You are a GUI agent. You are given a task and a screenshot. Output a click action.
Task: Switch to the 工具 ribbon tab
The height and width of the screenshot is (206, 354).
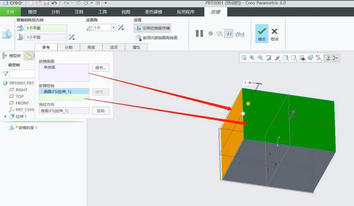pos(102,12)
